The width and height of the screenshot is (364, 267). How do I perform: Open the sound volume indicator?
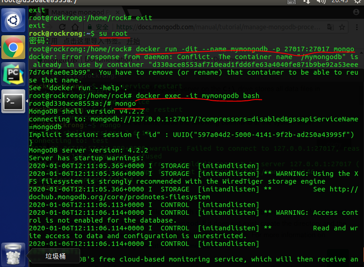(x=321, y=2)
